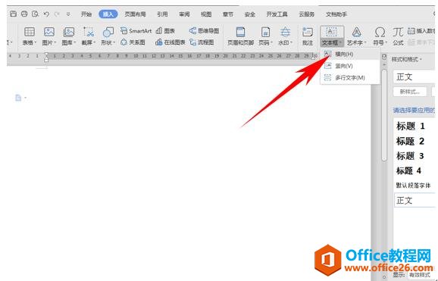Viewport: 438px width, 281px height.
Task: Click the 艺术字 WordArt icon
Action: (x=356, y=32)
